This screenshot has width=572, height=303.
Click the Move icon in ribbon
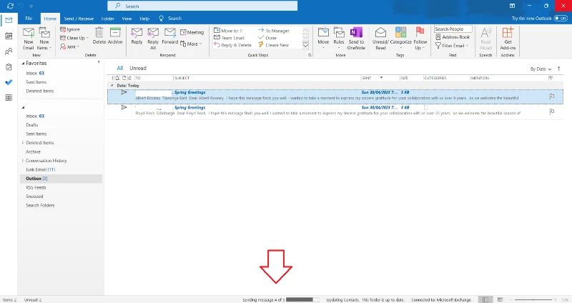point(323,33)
